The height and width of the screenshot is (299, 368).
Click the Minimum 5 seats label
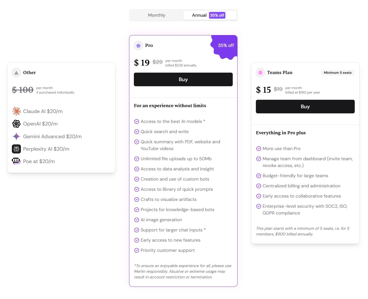point(337,73)
